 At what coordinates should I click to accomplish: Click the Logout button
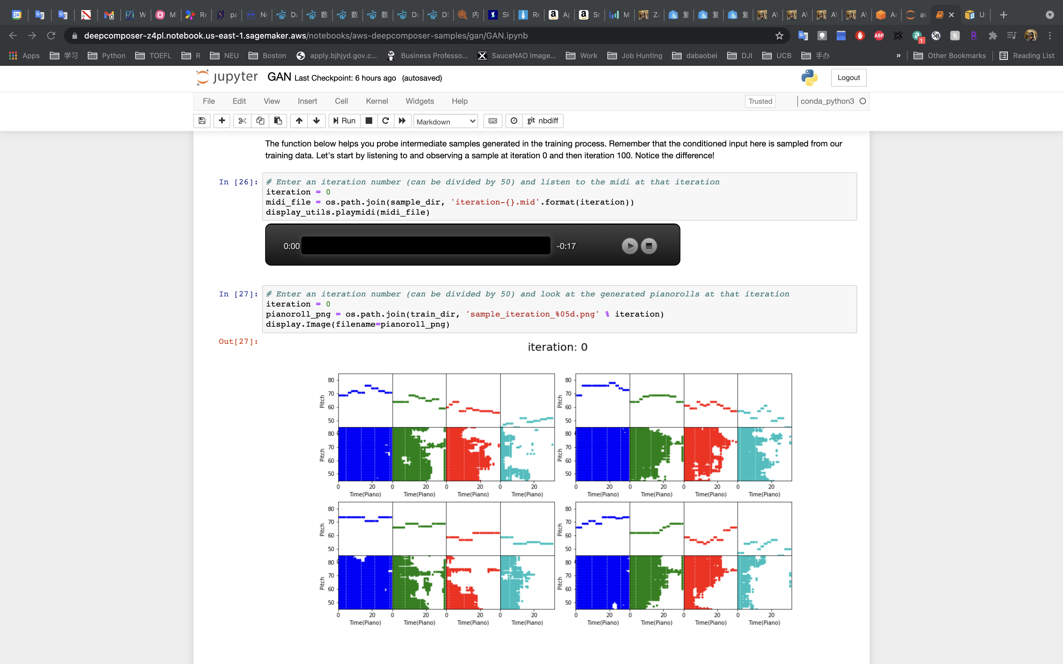click(848, 78)
